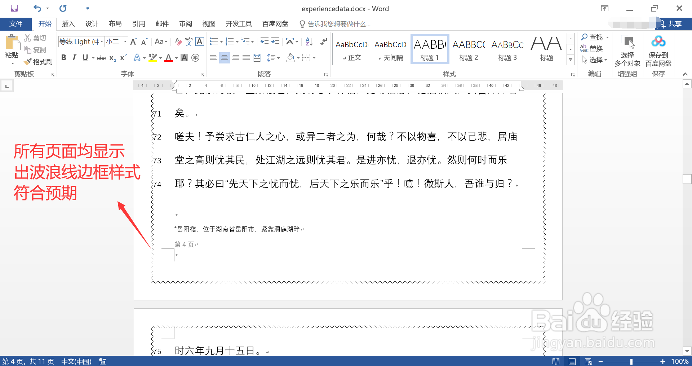
Task: Open the change case Aa dropdown
Action: [161, 41]
